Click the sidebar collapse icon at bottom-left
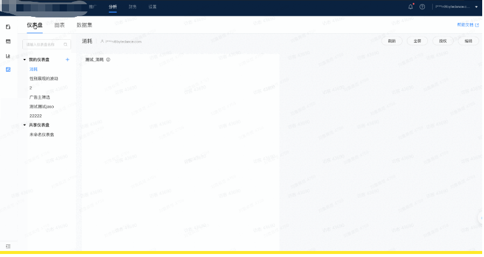 pyautogui.click(x=8, y=246)
